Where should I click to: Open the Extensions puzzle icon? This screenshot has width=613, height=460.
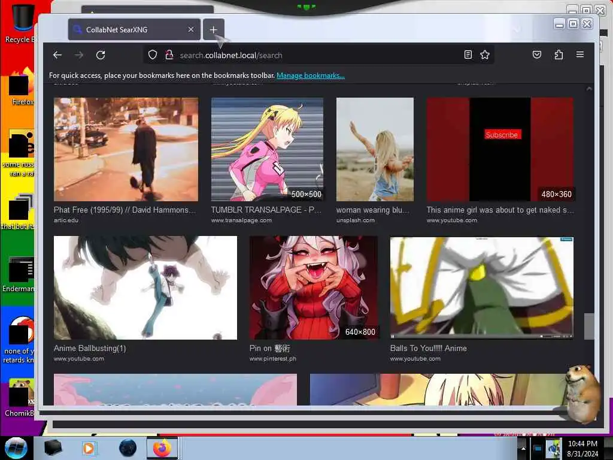(559, 55)
